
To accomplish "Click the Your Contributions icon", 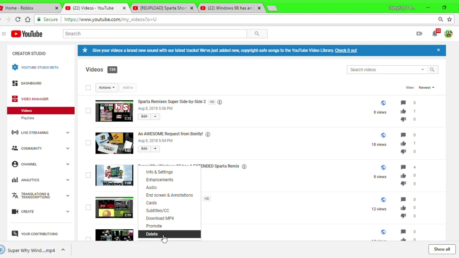I will 15,234.
